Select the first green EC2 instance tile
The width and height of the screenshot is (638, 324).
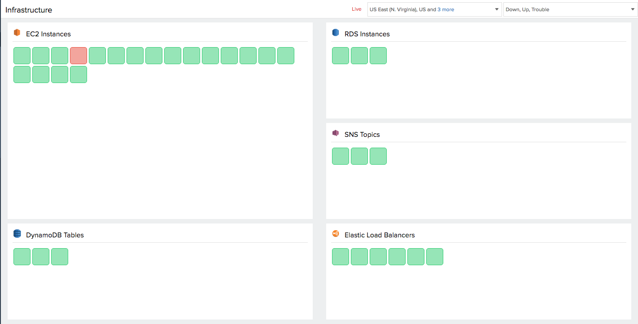point(22,55)
